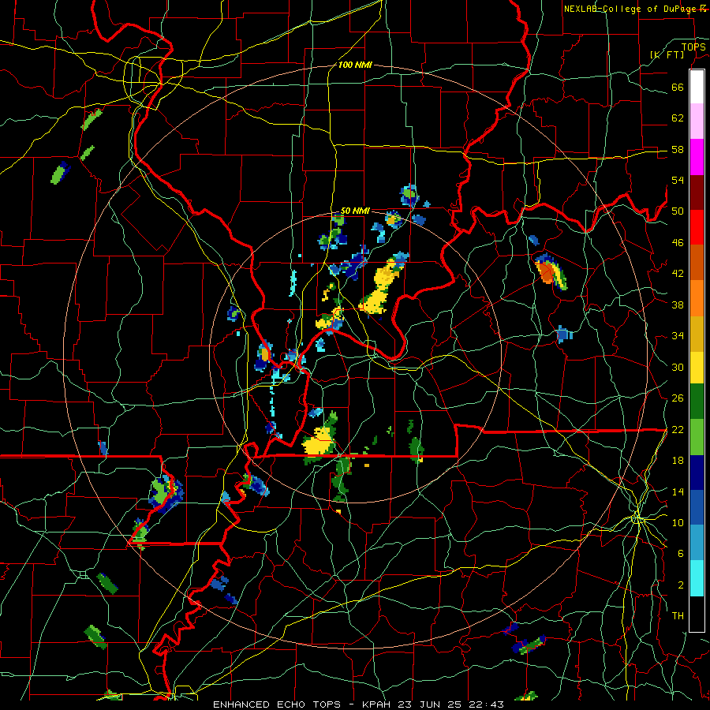Click the '18' scale label
Screen dimensions: 710x710
tap(678, 461)
